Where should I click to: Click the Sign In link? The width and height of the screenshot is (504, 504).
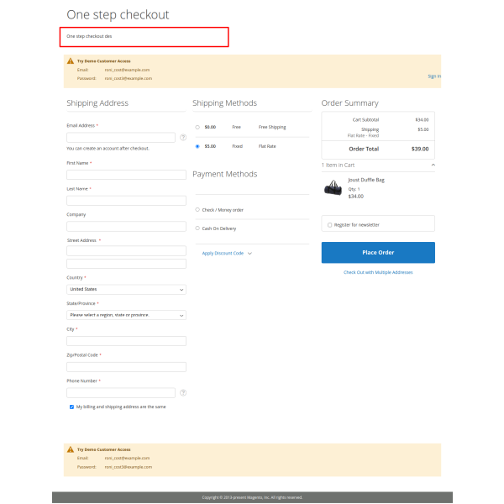click(433, 76)
